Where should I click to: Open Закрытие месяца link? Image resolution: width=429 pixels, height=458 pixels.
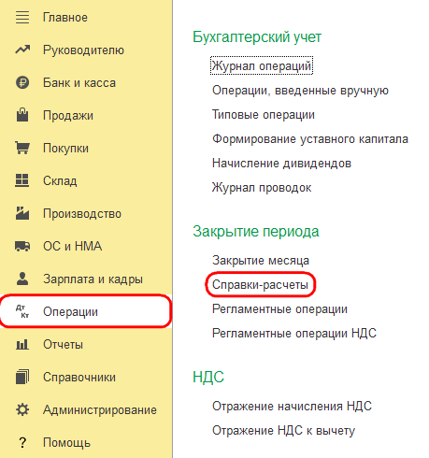[x=261, y=261]
